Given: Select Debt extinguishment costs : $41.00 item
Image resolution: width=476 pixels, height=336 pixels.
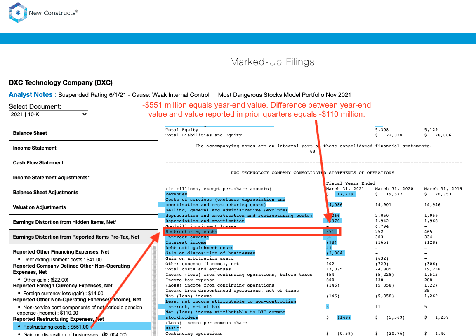Looking at the screenshot, I should pos(62,259).
